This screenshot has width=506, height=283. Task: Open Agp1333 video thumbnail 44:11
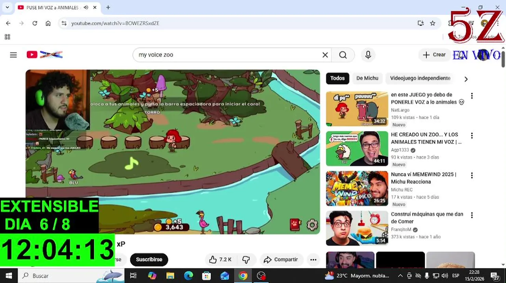357,149
